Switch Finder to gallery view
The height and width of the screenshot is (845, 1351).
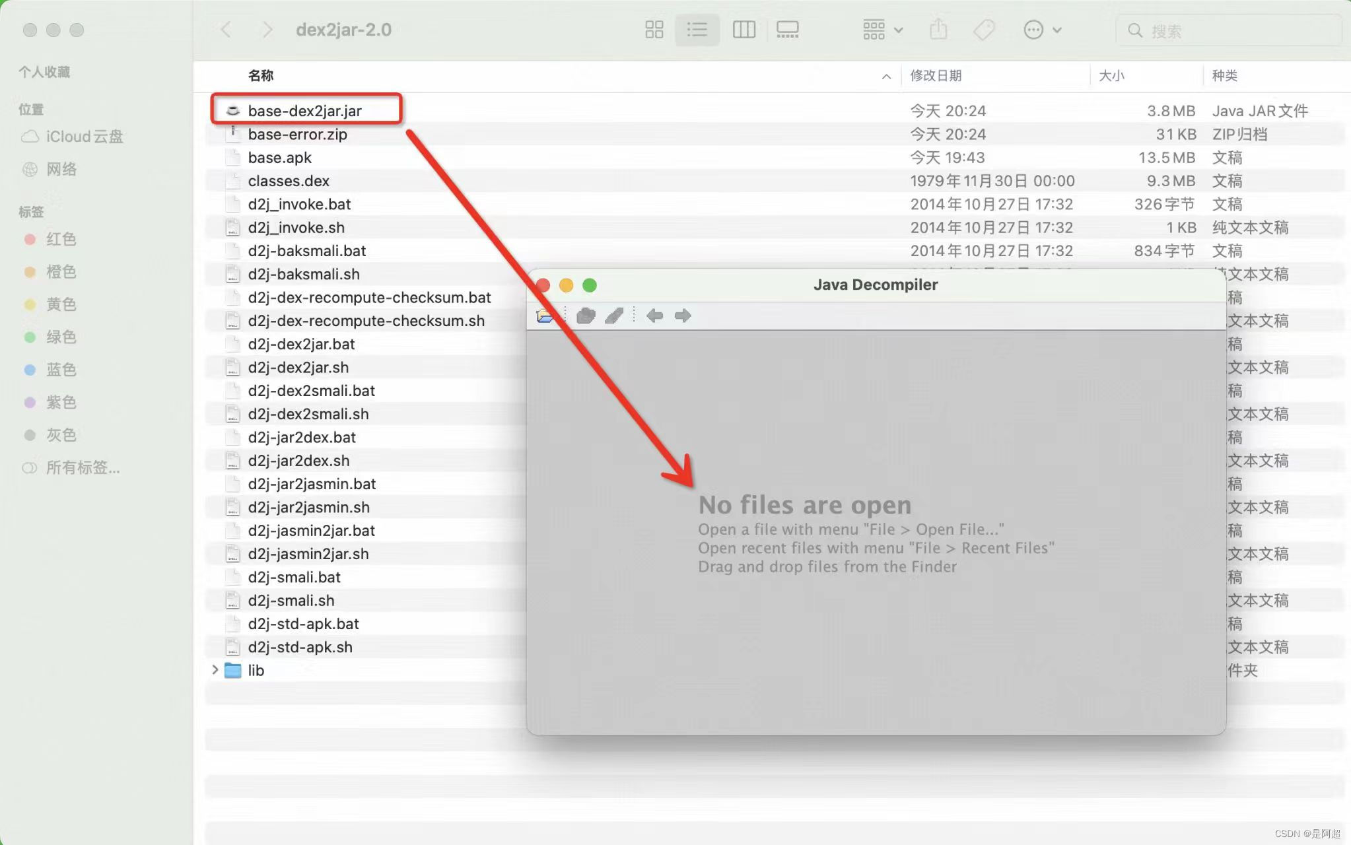(788, 30)
